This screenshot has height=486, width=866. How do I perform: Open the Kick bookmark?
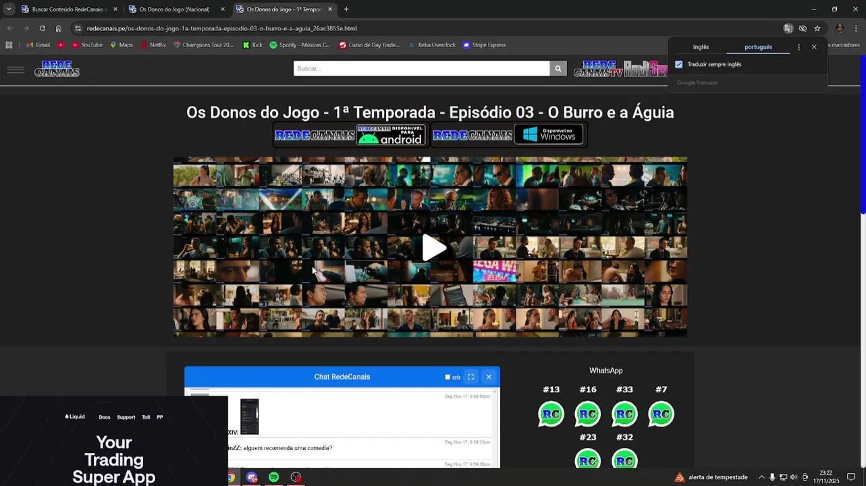click(x=252, y=45)
